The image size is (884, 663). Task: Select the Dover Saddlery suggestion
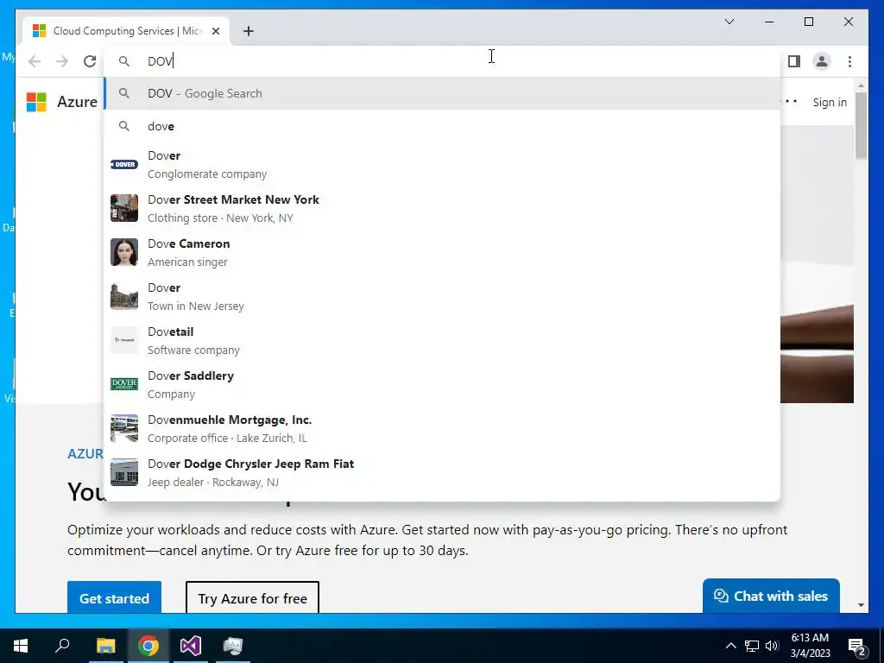tap(443, 384)
